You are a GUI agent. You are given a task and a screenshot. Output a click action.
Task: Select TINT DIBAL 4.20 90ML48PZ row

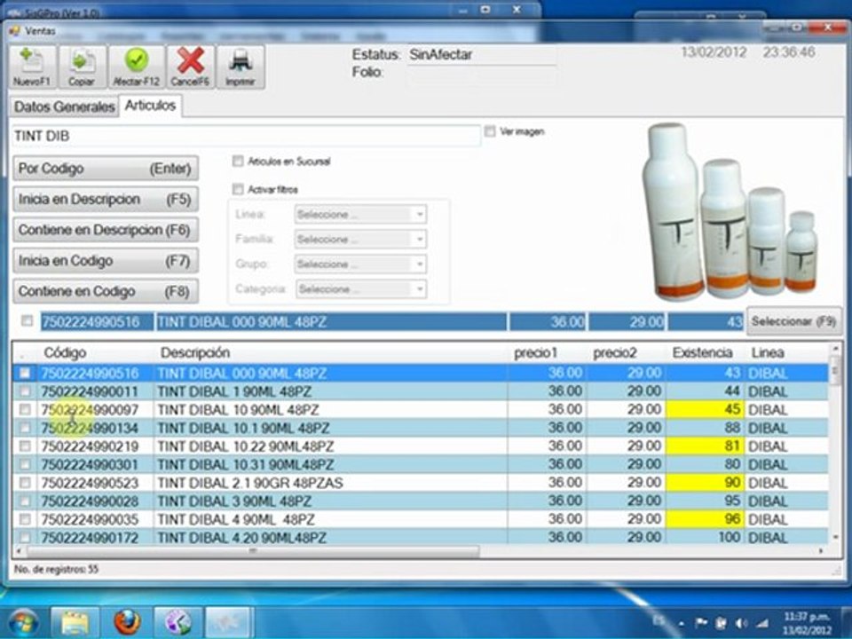point(421,538)
